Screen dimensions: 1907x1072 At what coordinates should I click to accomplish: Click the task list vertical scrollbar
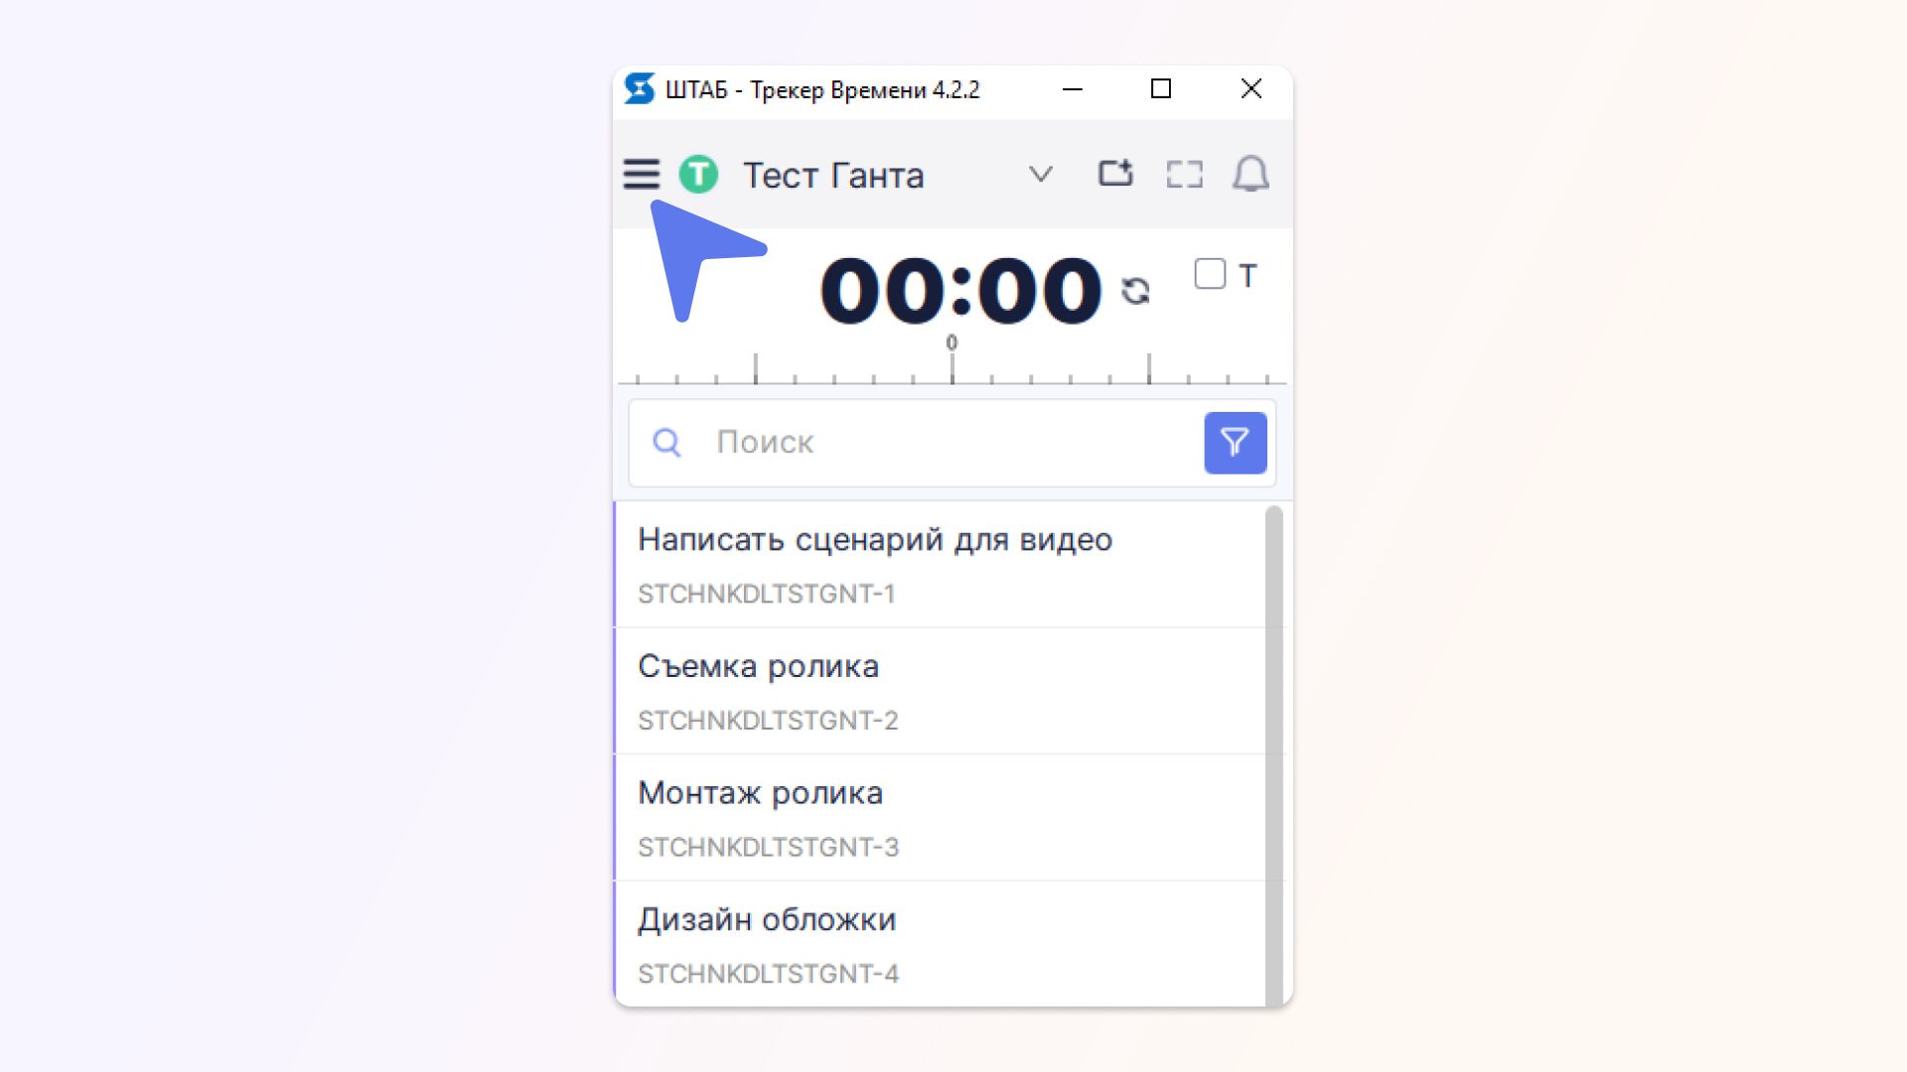pyautogui.click(x=1274, y=754)
